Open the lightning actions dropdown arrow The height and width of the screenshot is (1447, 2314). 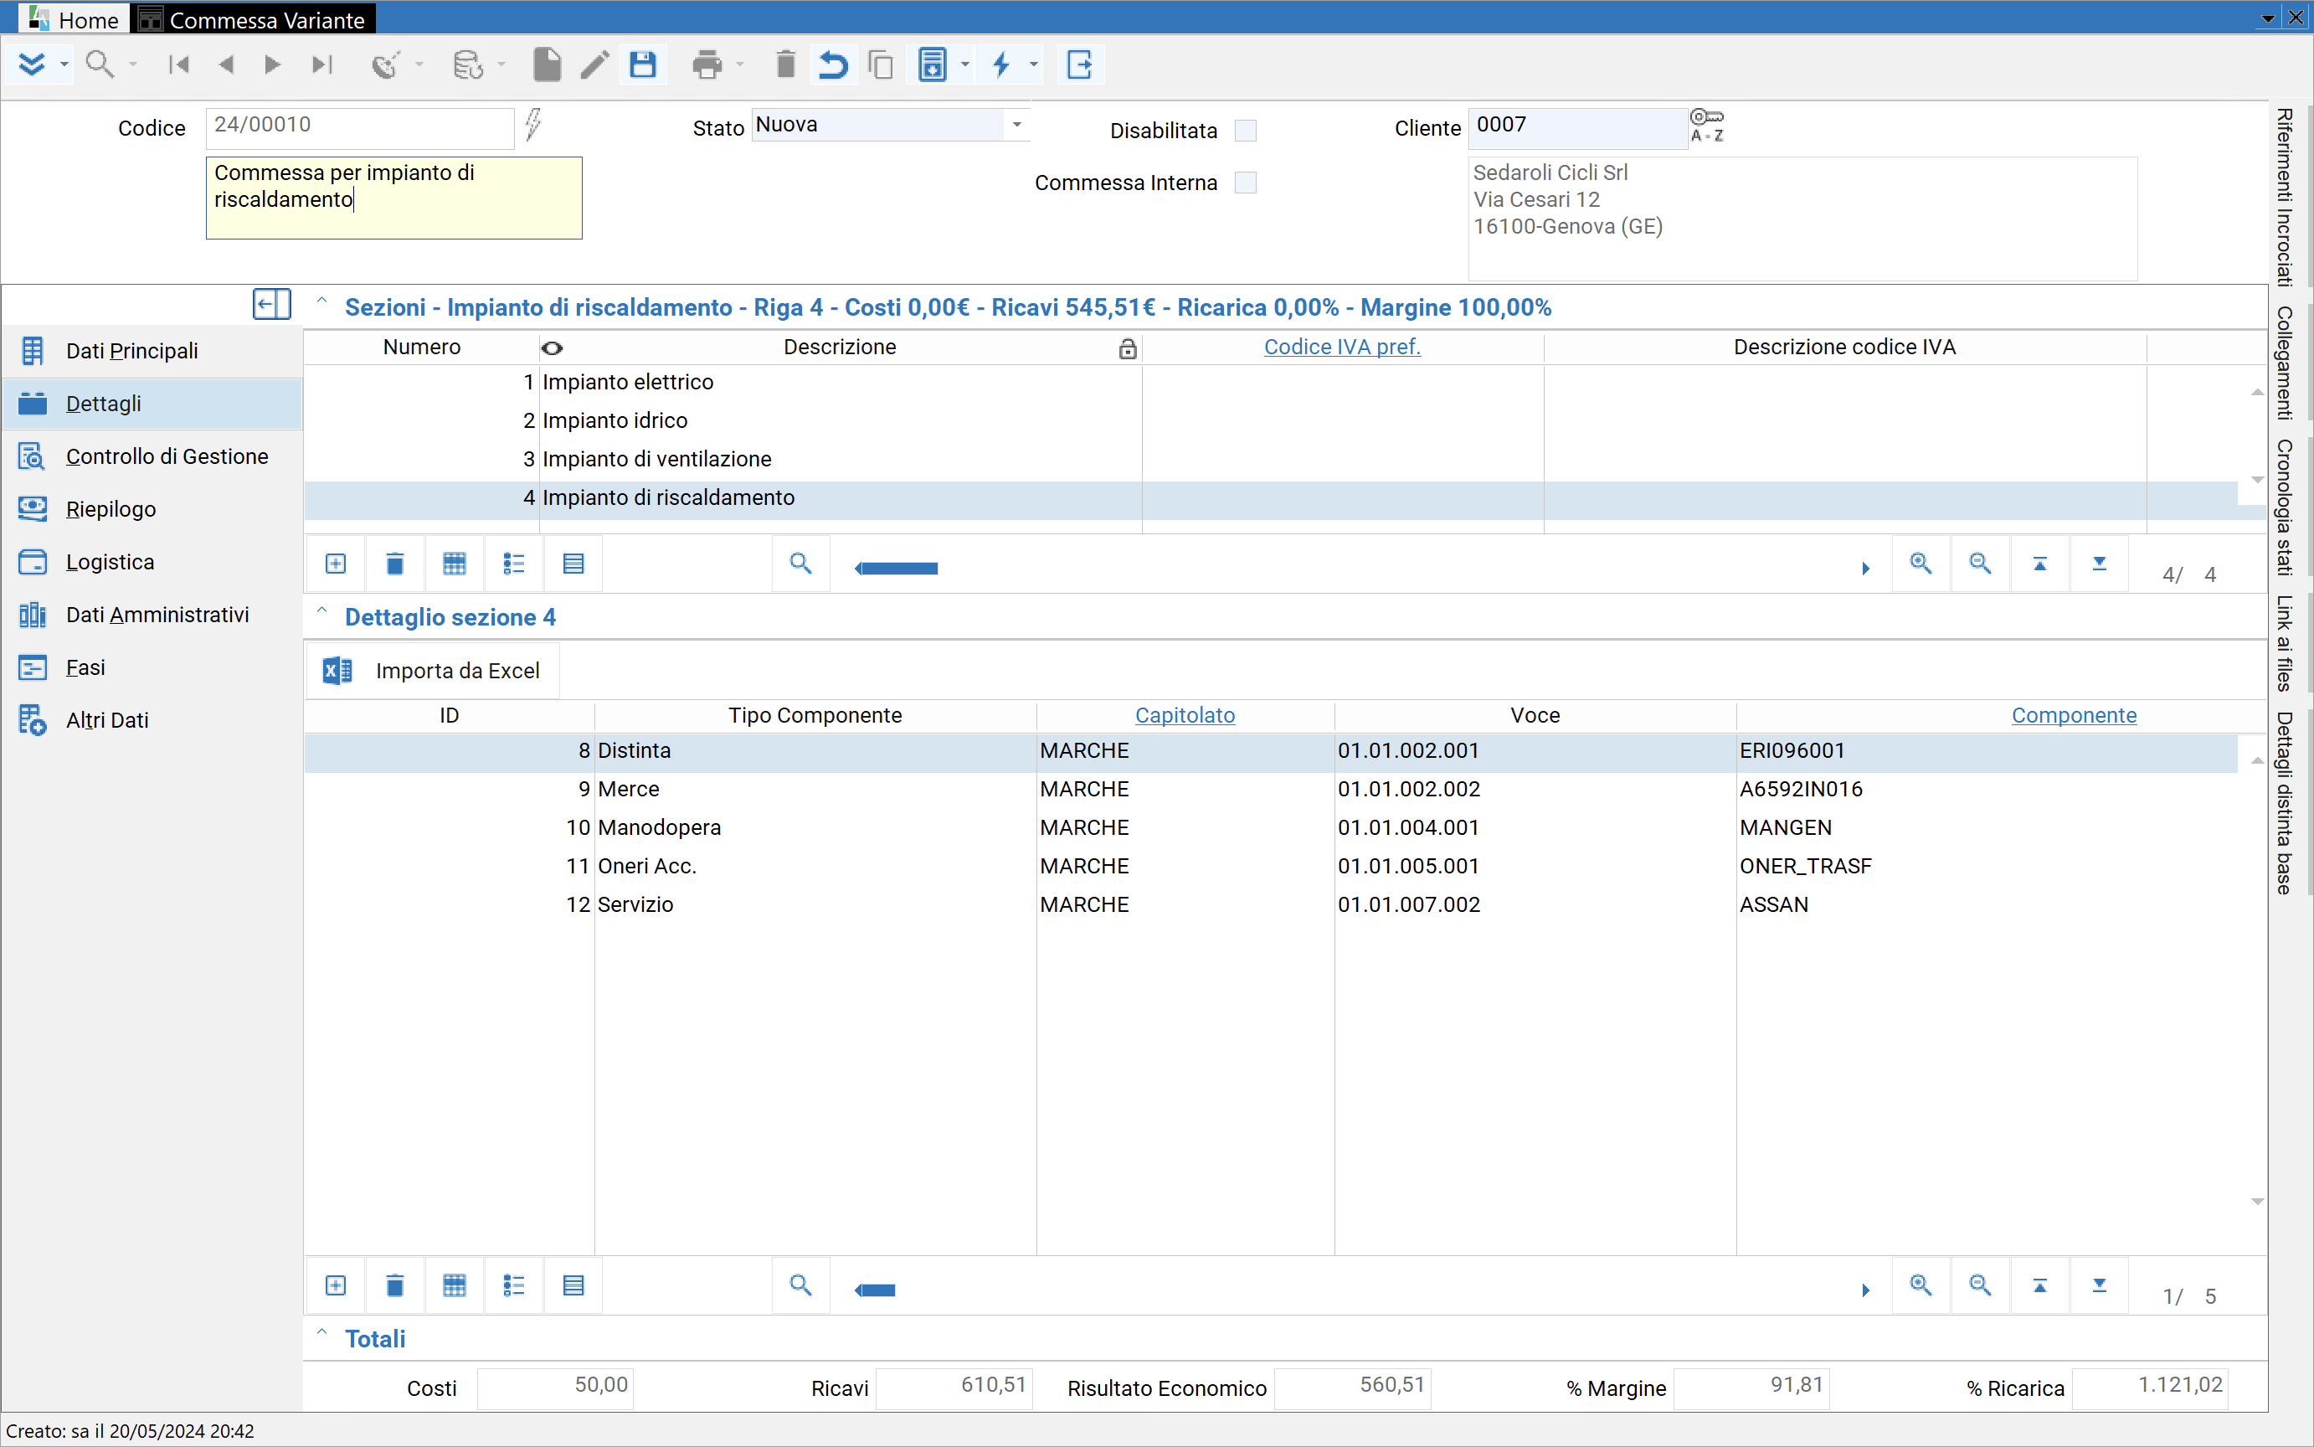(1034, 65)
